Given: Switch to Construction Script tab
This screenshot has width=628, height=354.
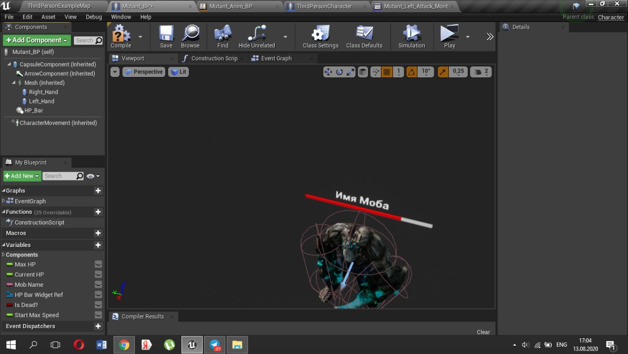Looking at the screenshot, I should pos(214,58).
